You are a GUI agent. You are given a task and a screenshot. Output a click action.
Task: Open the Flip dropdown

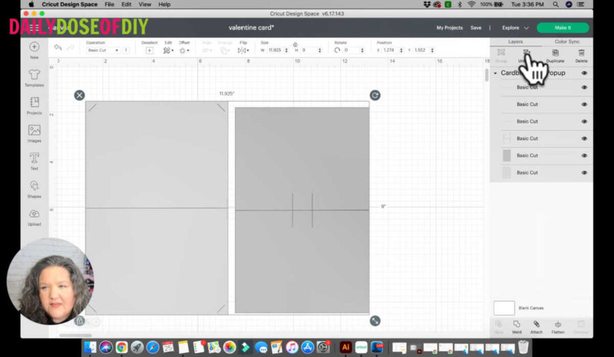coord(243,50)
